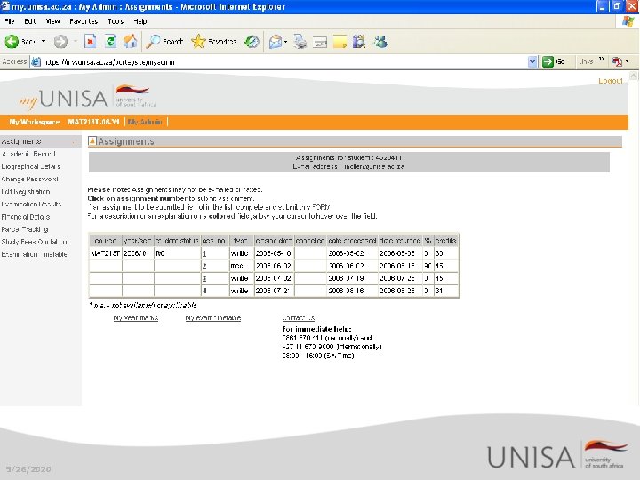Click the Assignments heading icon
The width and height of the screenshot is (640, 480).
pos(92,141)
